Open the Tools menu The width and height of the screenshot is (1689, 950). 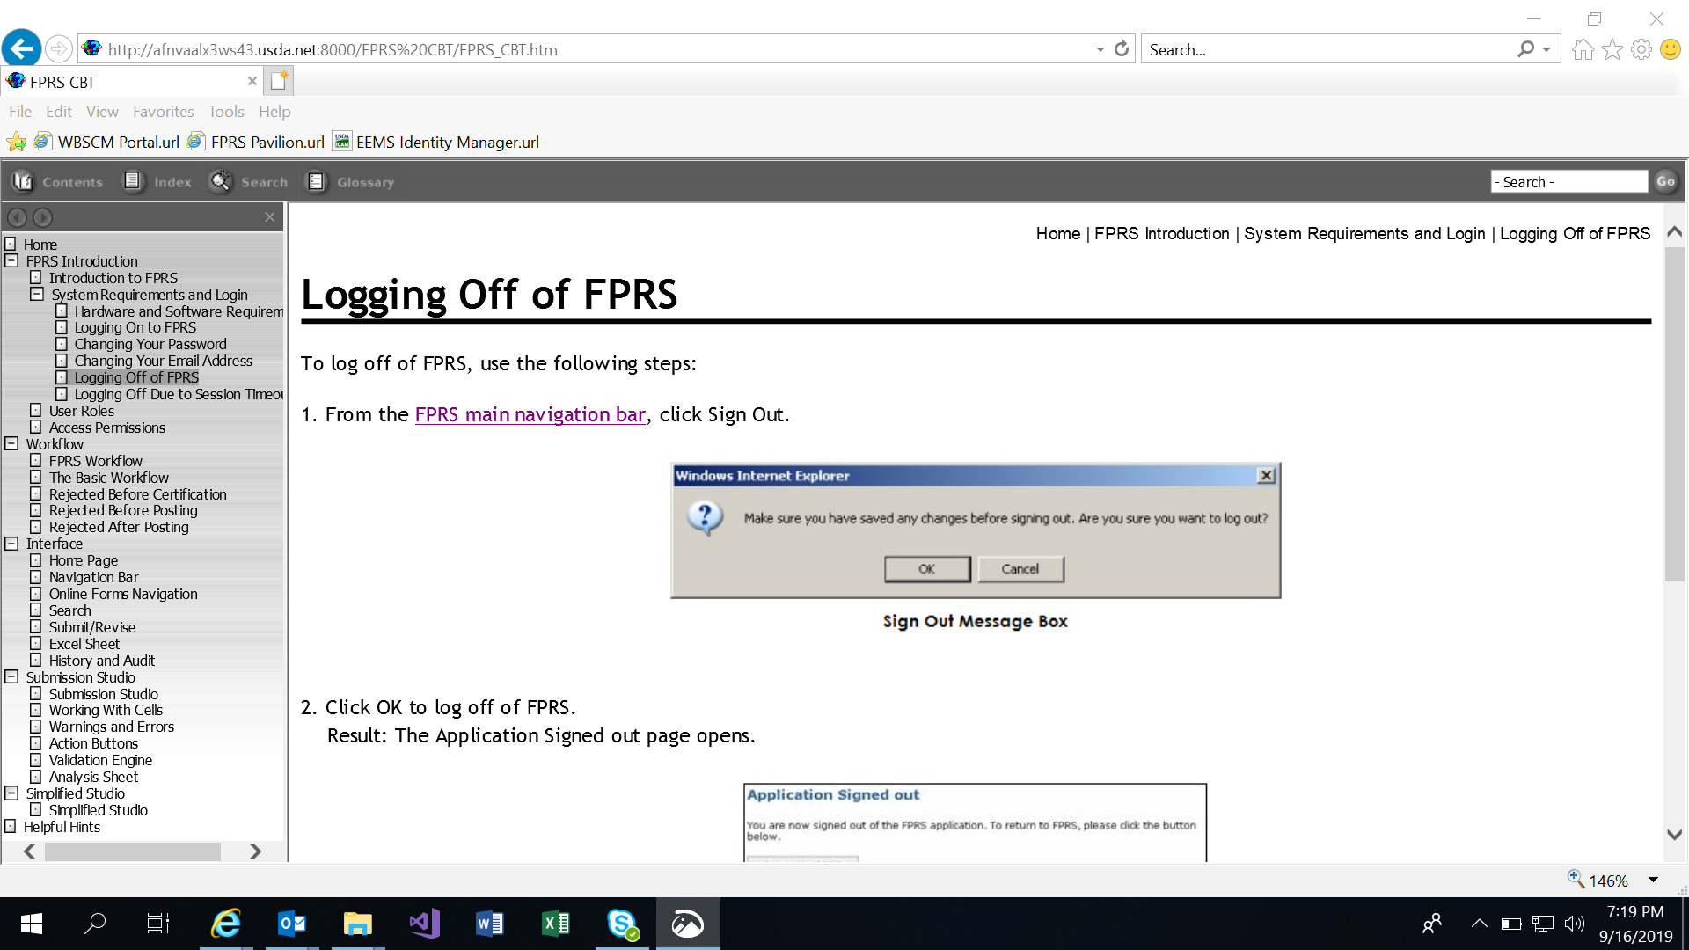(226, 112)
